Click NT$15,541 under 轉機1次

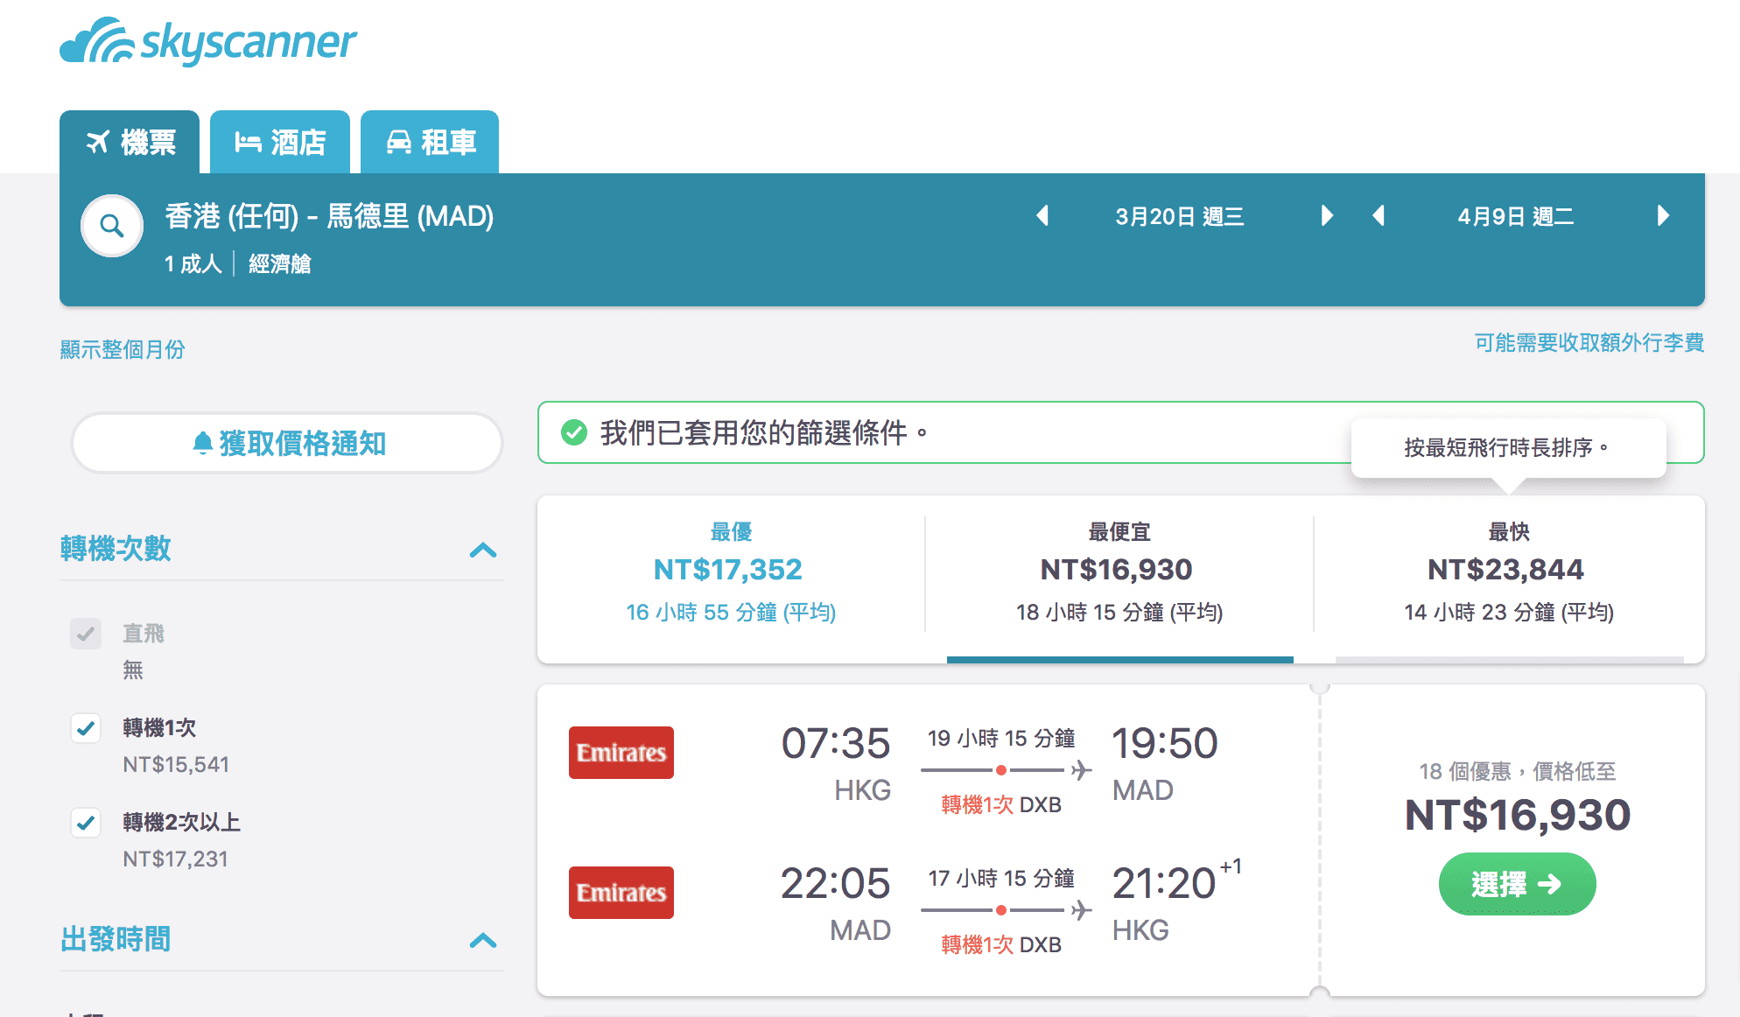(176, 765)
